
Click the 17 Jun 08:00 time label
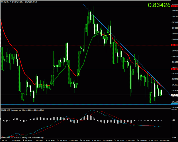[107, 141]
